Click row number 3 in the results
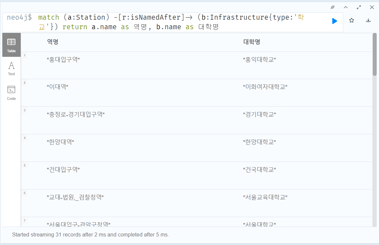This screenshot has height=245, width=379. [x=25, y=111]
